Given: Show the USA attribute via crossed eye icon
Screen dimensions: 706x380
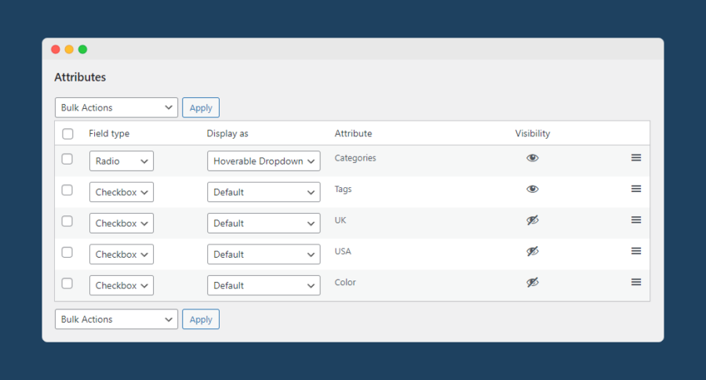Looking at the screenshot, I should pos(533,252).
